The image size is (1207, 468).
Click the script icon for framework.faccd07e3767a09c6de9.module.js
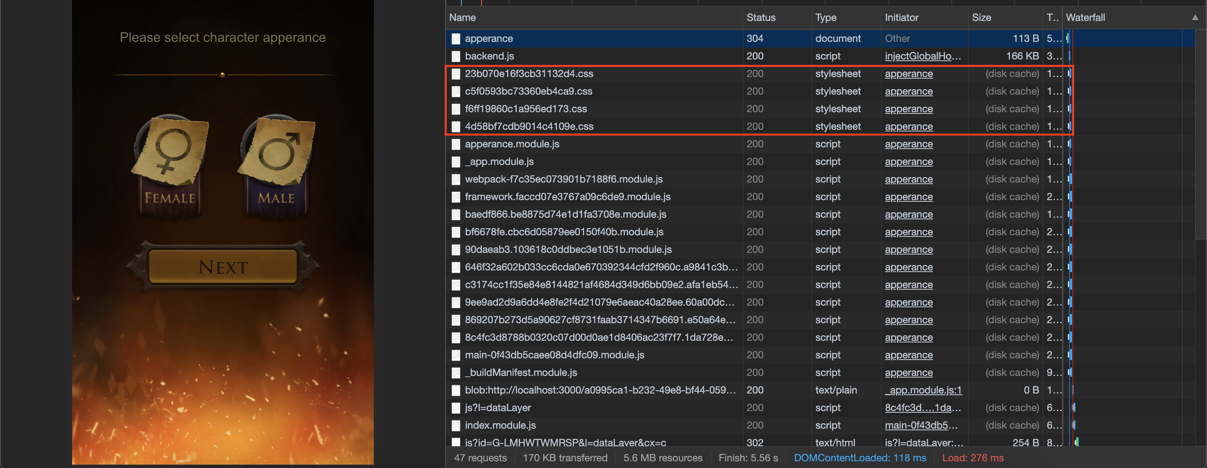[x=456, y=197]
